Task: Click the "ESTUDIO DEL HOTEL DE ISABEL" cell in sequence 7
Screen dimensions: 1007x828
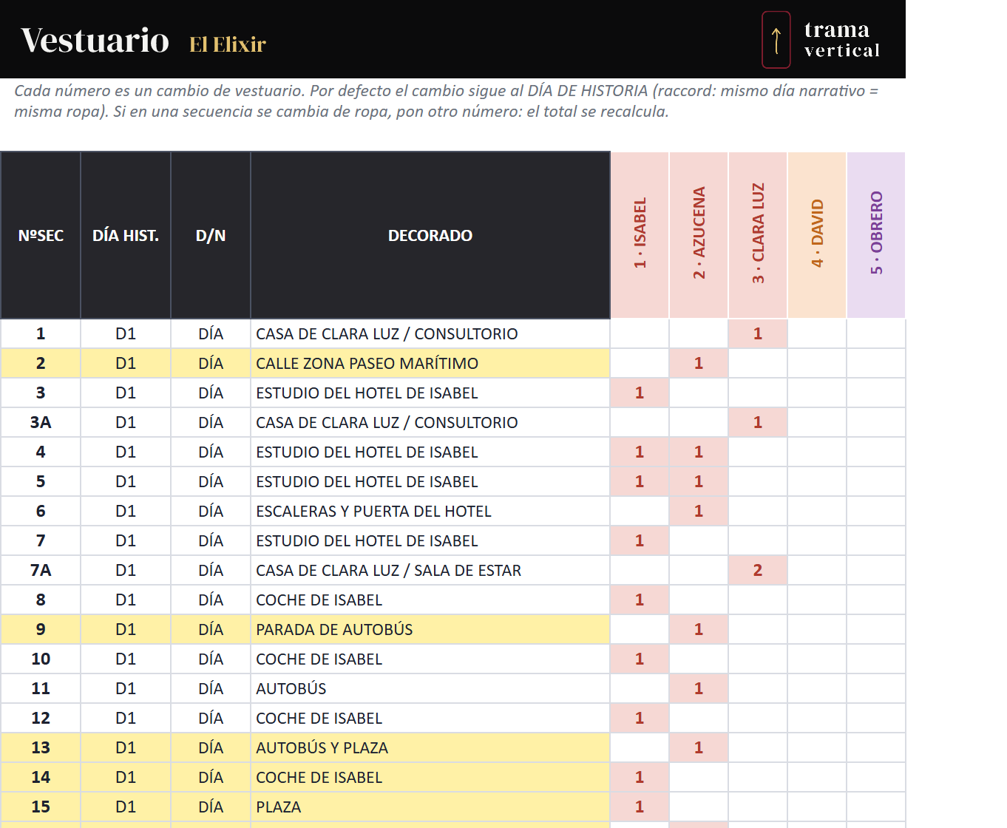Action: click(430, 540)
